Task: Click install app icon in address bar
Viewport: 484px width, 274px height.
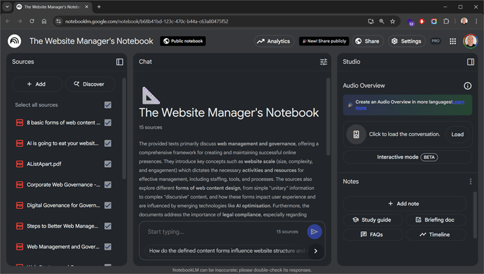Action: 371,21
